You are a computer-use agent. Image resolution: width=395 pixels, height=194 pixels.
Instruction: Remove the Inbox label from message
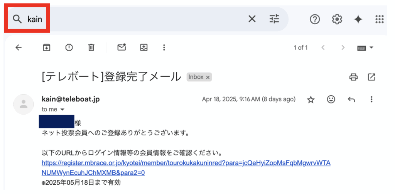click(208, 77)
